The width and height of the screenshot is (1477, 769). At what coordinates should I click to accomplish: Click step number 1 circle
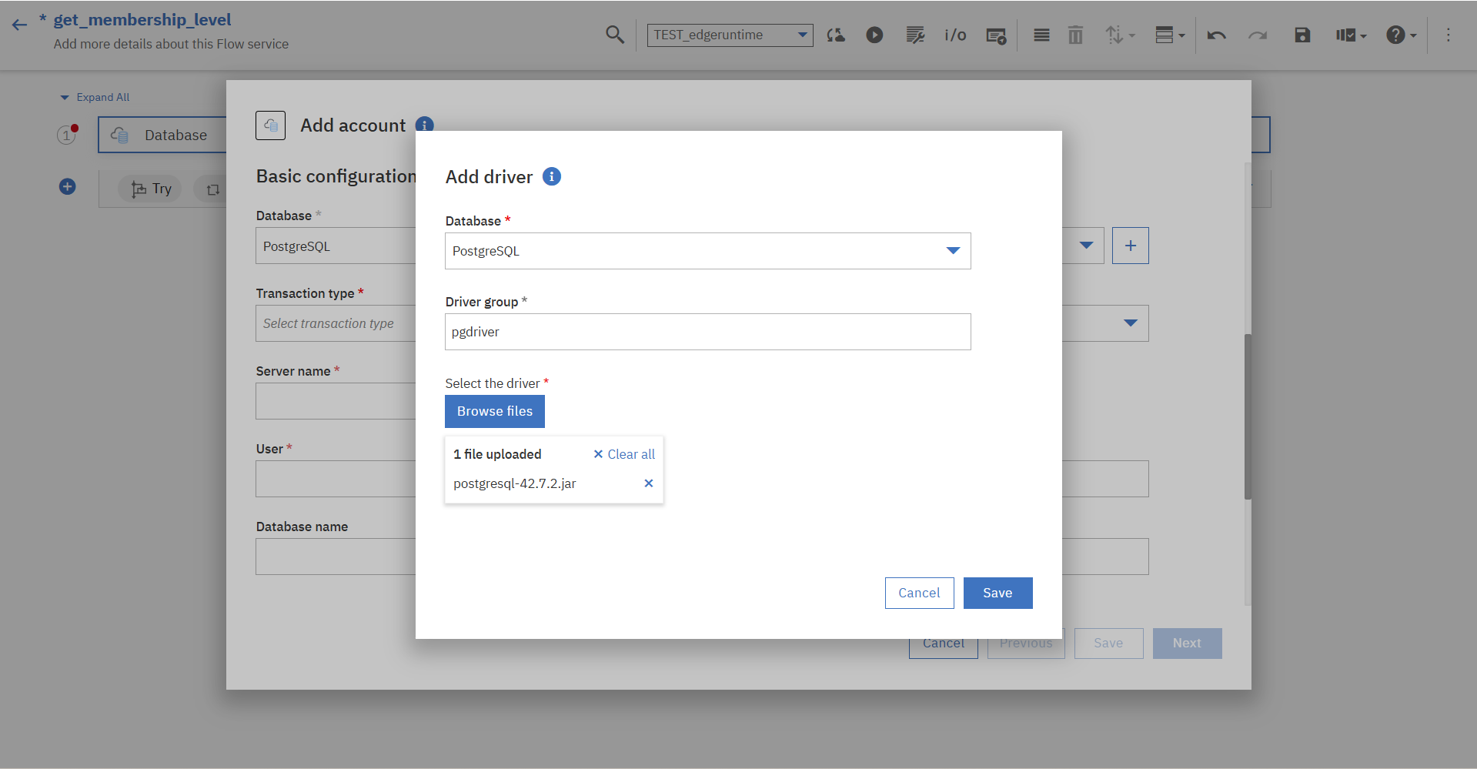[x=66, y=135]
